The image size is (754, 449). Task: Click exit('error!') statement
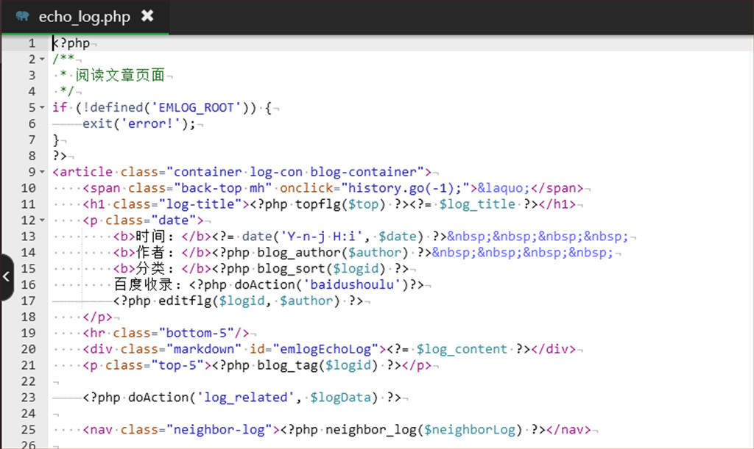point(138,123)
